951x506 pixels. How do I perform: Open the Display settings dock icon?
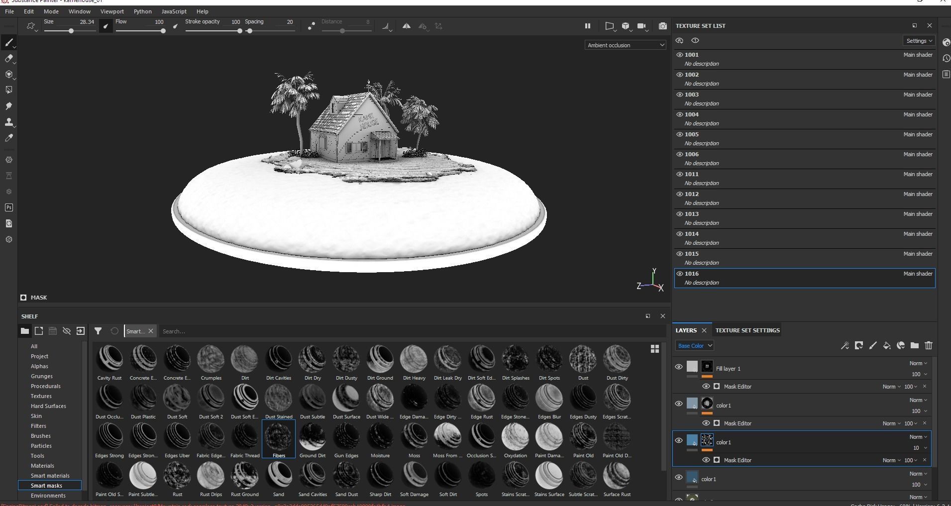coord(947,42)
